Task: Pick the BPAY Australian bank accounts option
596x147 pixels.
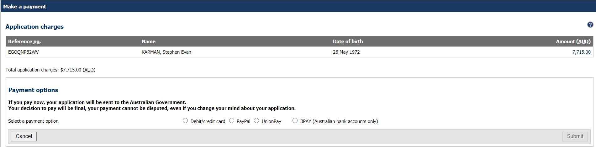Action: [295, 120]
